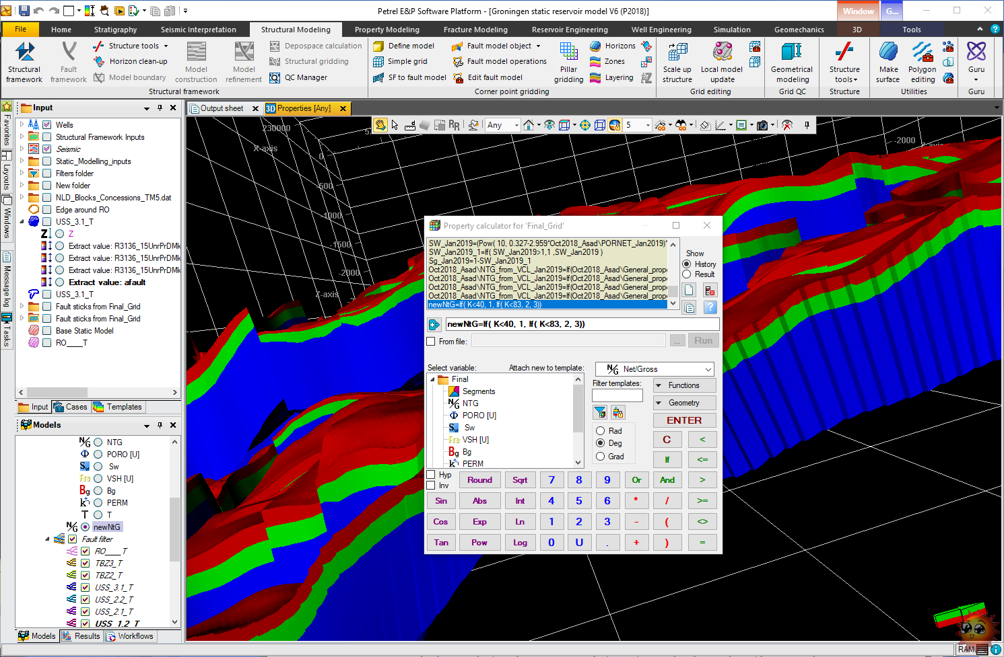Click the Pow function button

480,543
